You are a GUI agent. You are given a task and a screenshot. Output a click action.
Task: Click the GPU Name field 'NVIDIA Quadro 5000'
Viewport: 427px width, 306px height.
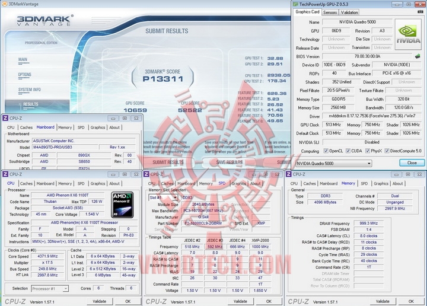pos(357,22)
